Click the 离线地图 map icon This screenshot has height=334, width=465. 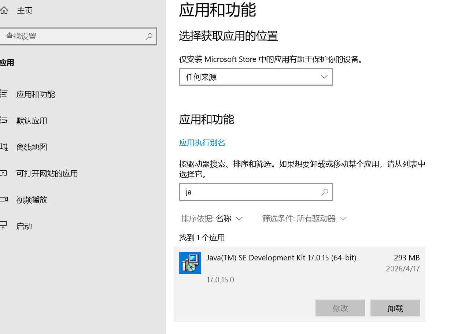pyautogui.click(x=4, y=147)
